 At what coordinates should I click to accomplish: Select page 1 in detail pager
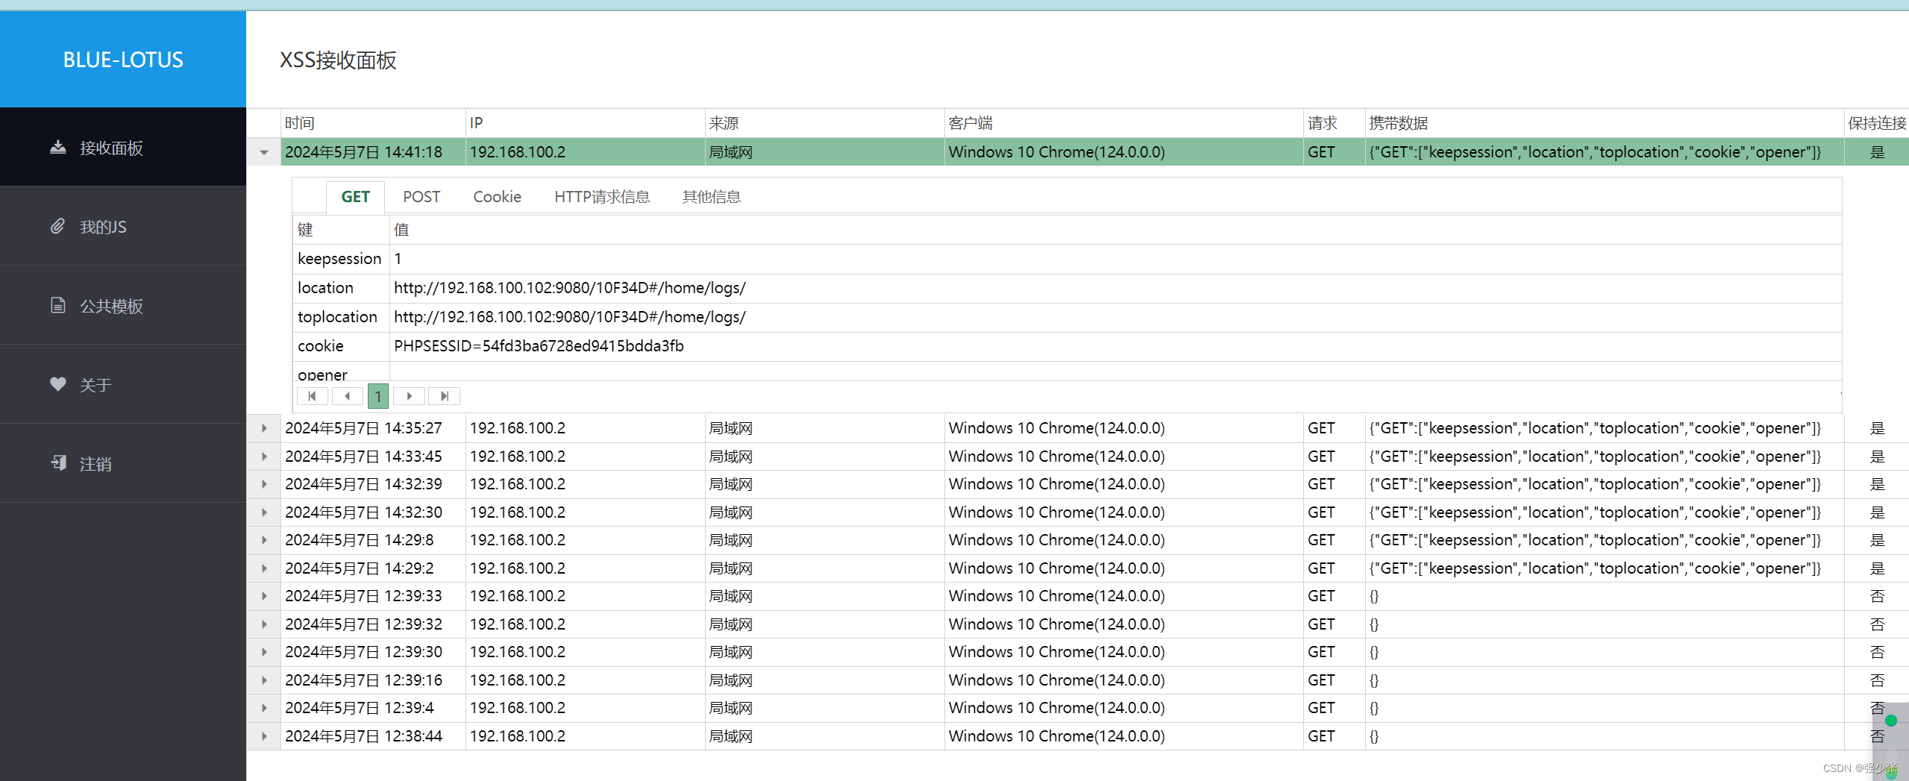pos(377,396)
